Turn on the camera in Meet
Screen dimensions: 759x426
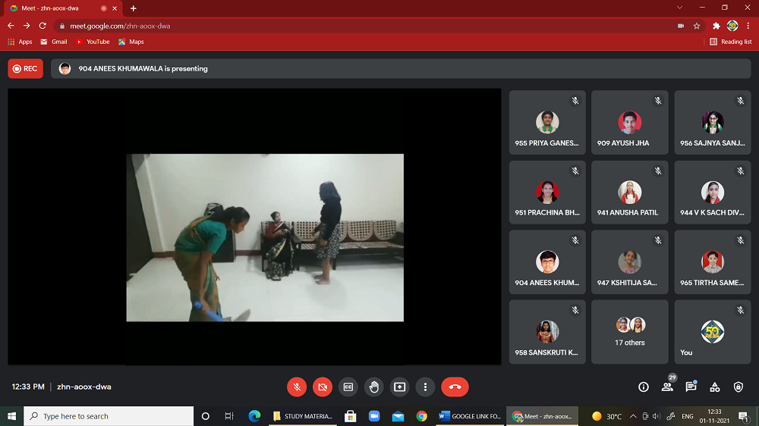click(323, 387)
